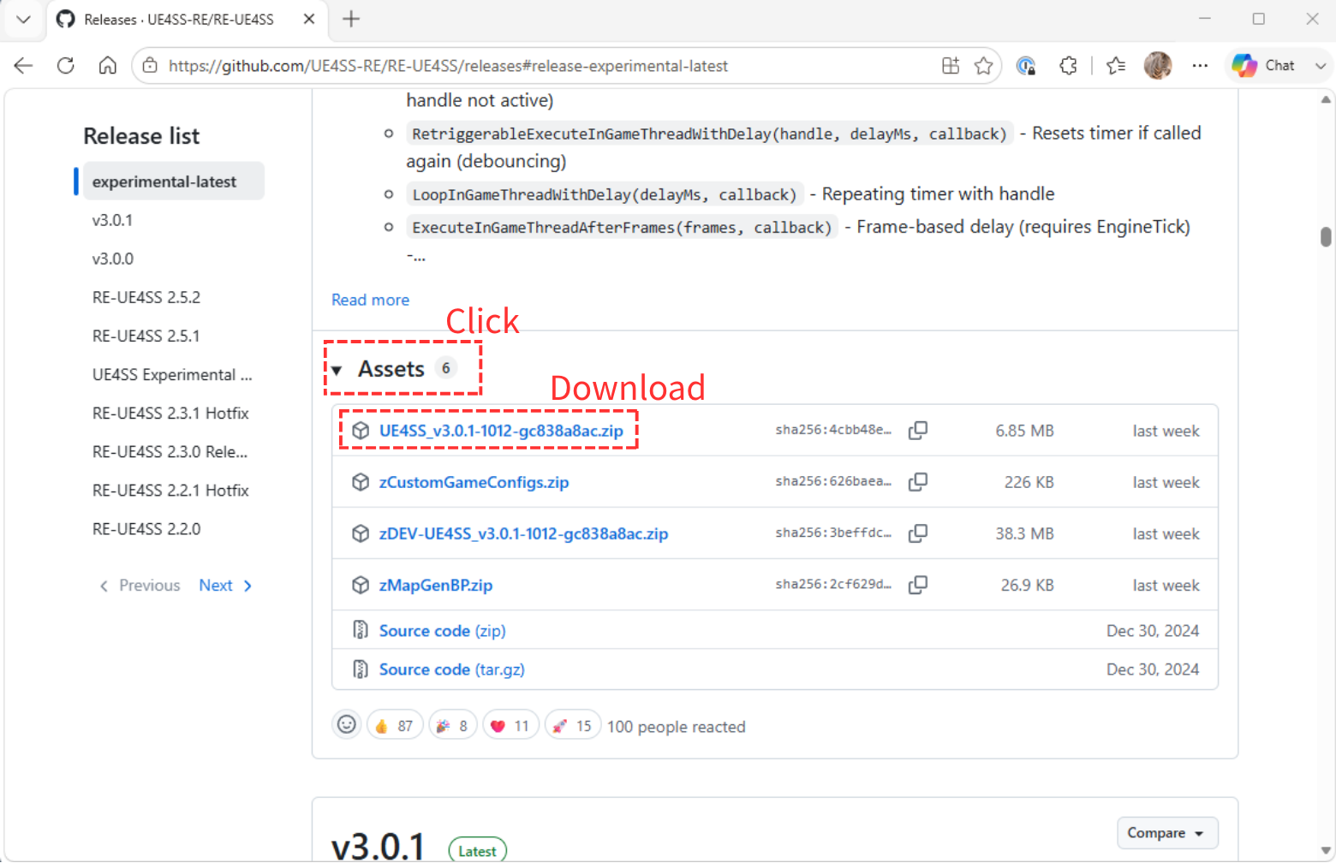Viewport: 1336px width, 863px height.
Task: Download zCustomGameConfigs.zip
Action: [x=474, y=482]
